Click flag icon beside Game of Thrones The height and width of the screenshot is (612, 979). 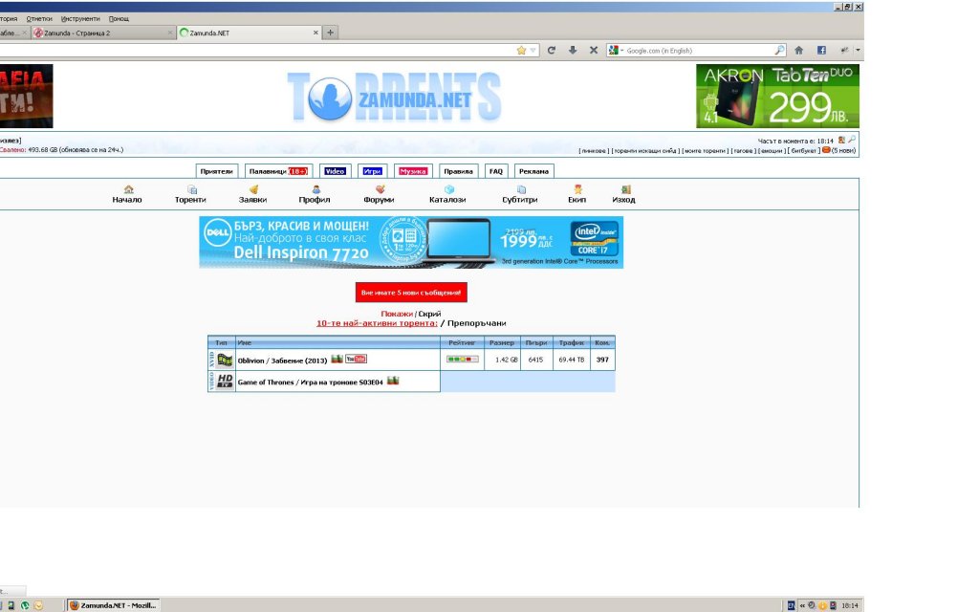393,381
